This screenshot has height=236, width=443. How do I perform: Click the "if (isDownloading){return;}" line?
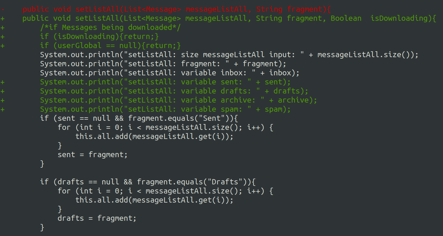click(100, 37)
